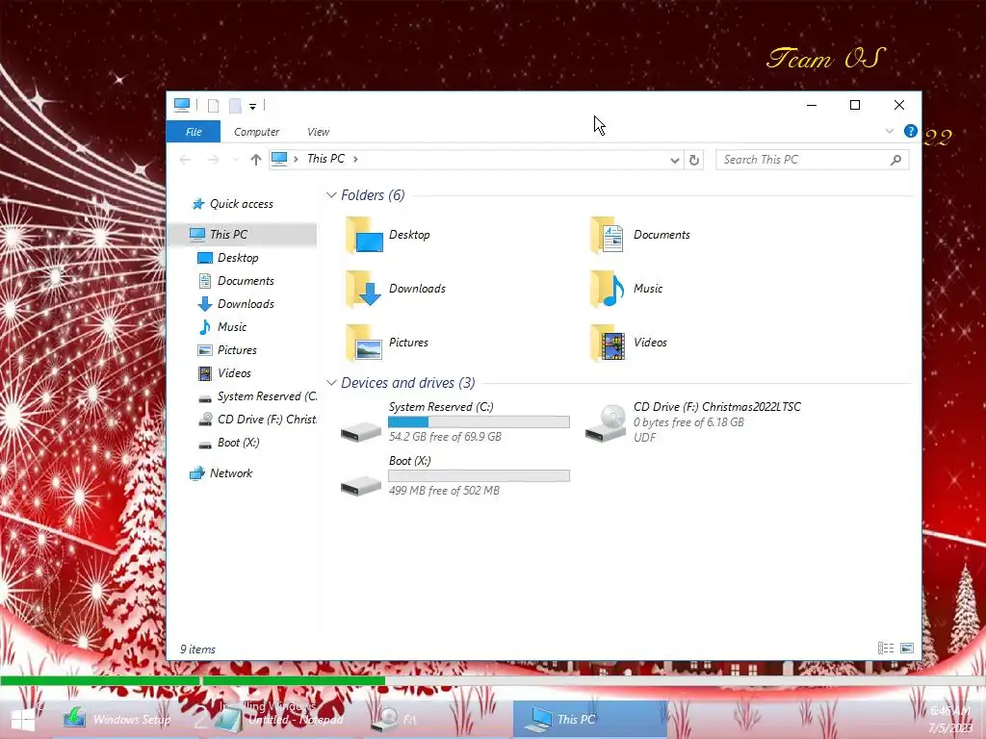Click the search magnifier icon

[895, 160]
